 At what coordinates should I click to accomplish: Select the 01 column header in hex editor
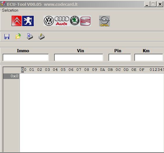click(32, 70)
